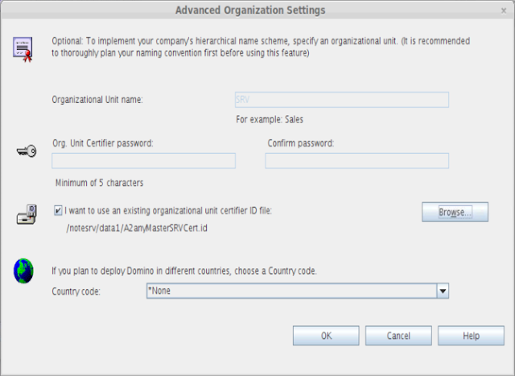The width and height of the screenshot is (515, 376).
Task: Click the "Organizational Unit name:" label
Action: click(x=97, y=100)
